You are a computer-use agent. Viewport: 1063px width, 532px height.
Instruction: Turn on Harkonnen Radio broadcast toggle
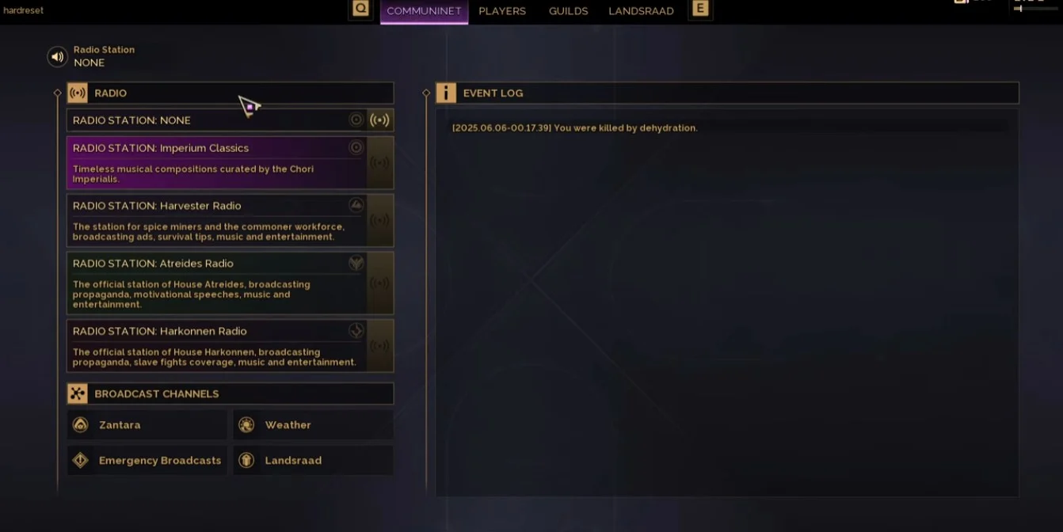(x=380, y=346)
